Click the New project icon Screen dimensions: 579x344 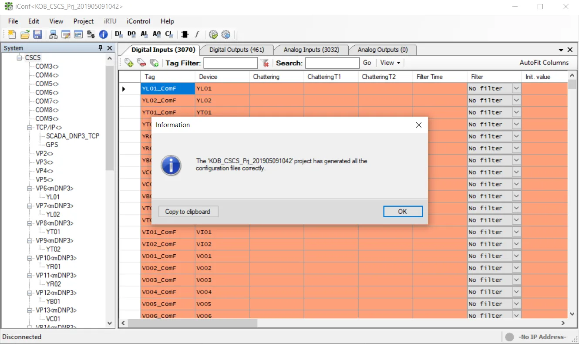pyautogui.click(x=12, y=34)
